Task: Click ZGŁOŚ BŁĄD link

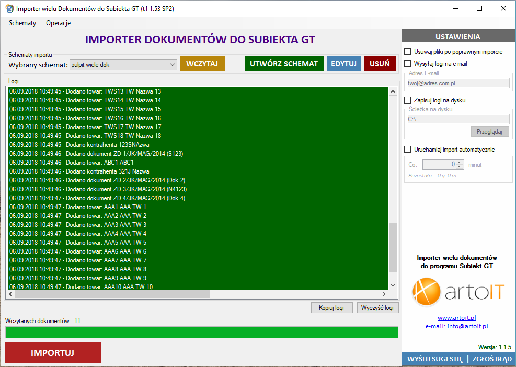Action: click(492, 359)
